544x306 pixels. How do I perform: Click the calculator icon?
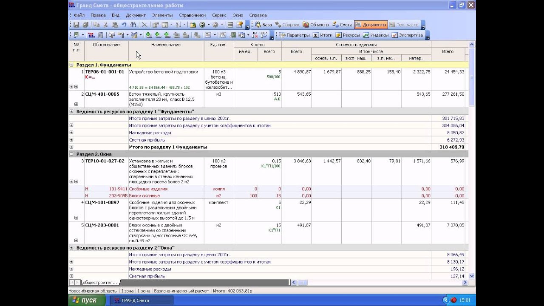tap(101, 35)
